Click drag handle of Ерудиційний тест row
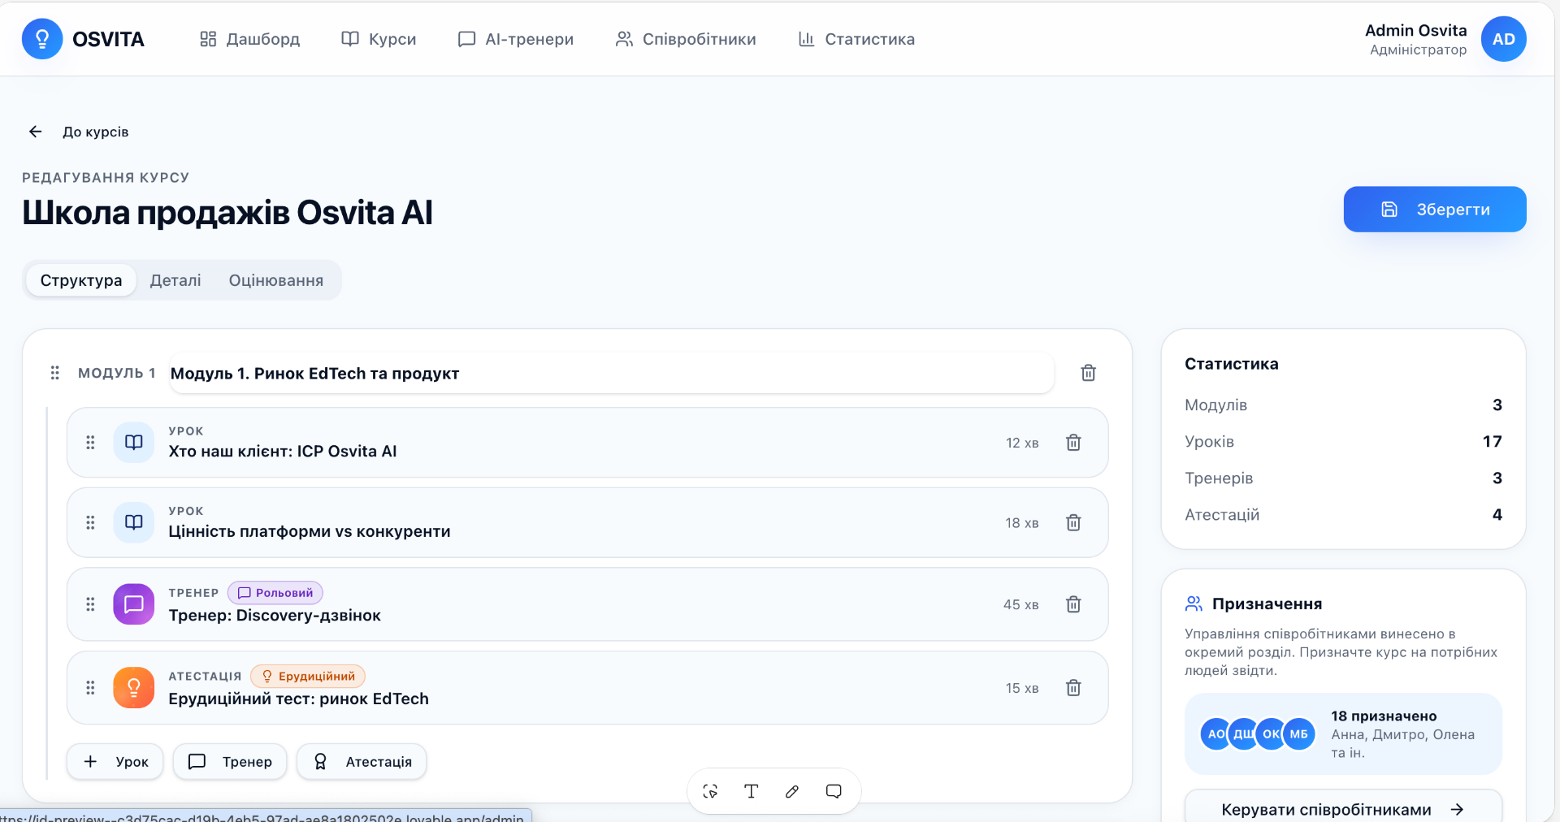The image size is (1560, 822). pos(90,688)
